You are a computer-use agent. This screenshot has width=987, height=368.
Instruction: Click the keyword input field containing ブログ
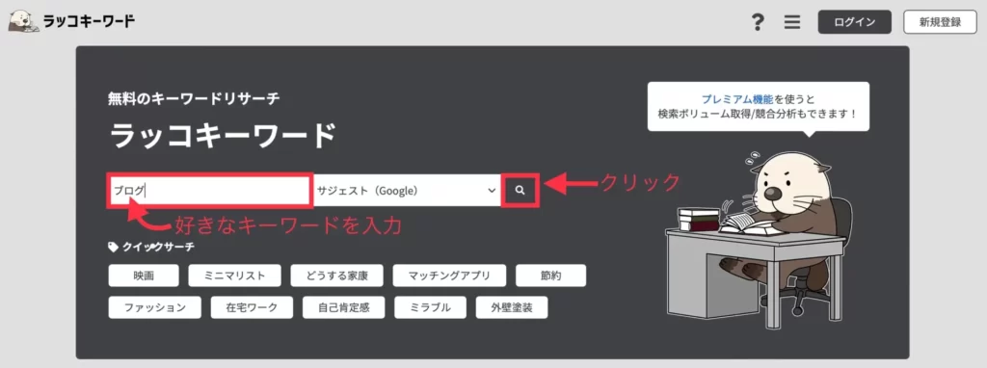pyautogui.click(x=209, y=190)
